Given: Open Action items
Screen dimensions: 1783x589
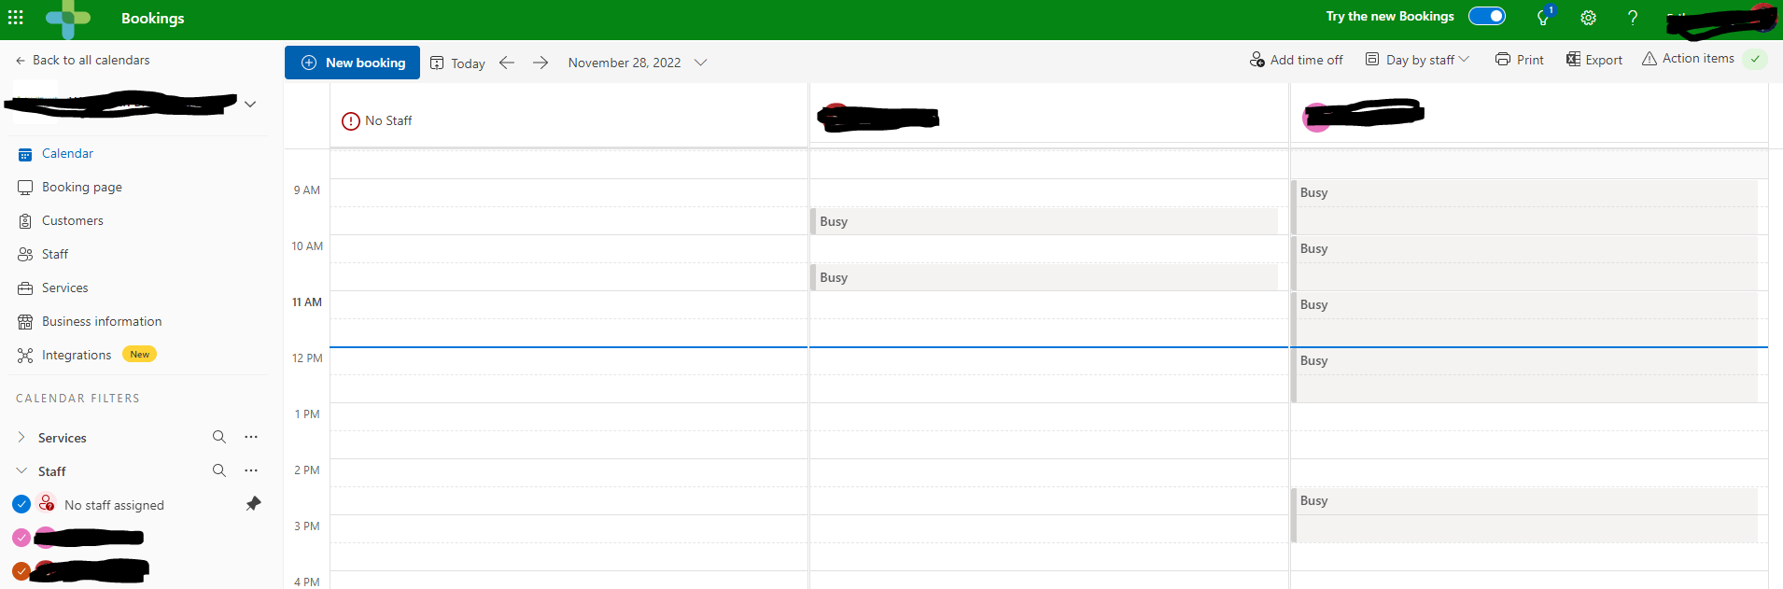Looking at the screenshot, I should coord(1688,59).
